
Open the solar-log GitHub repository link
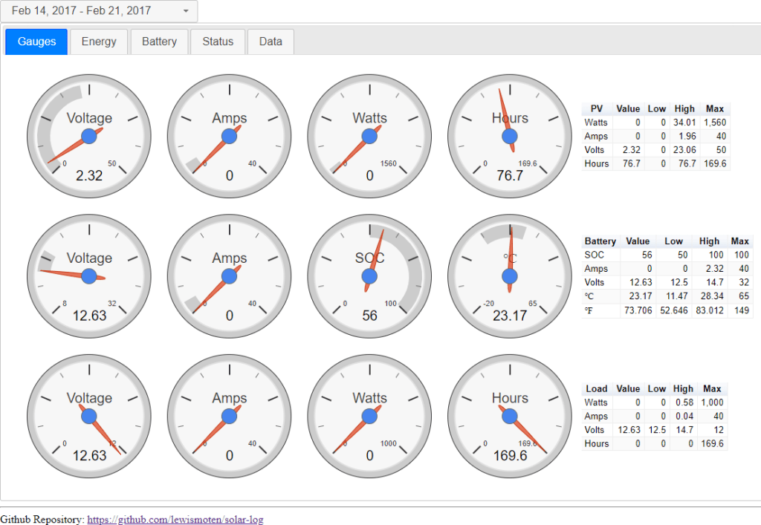[x=175, y=520]
